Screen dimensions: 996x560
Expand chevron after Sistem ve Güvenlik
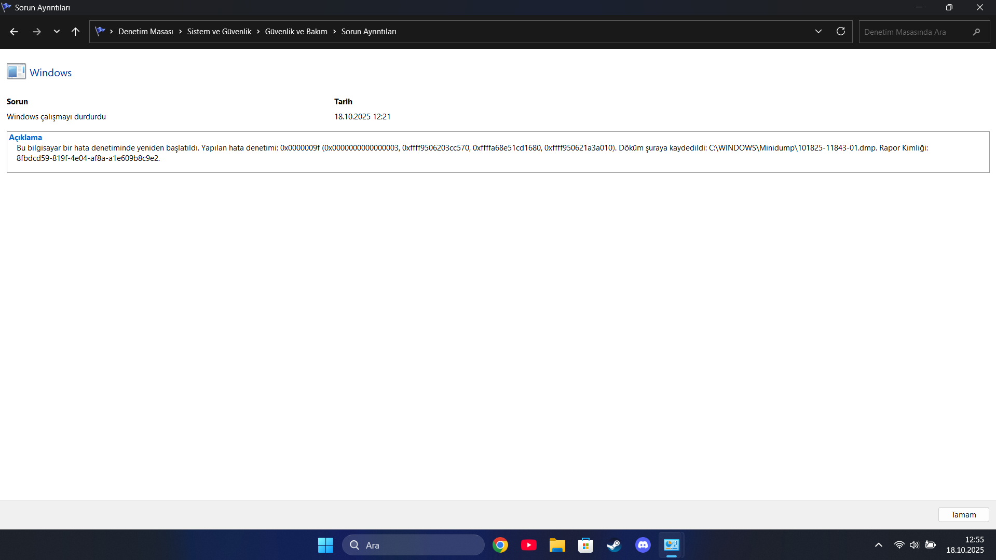(x=258, y=32)
